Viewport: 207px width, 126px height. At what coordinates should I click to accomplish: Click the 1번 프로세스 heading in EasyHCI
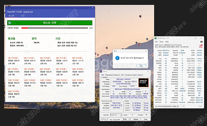13,58
